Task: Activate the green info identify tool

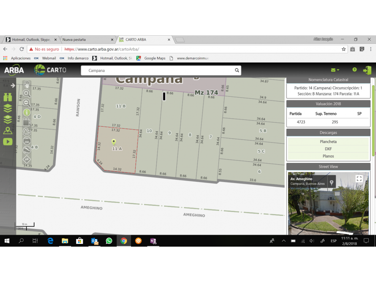Action: click(x=27, y=112)
